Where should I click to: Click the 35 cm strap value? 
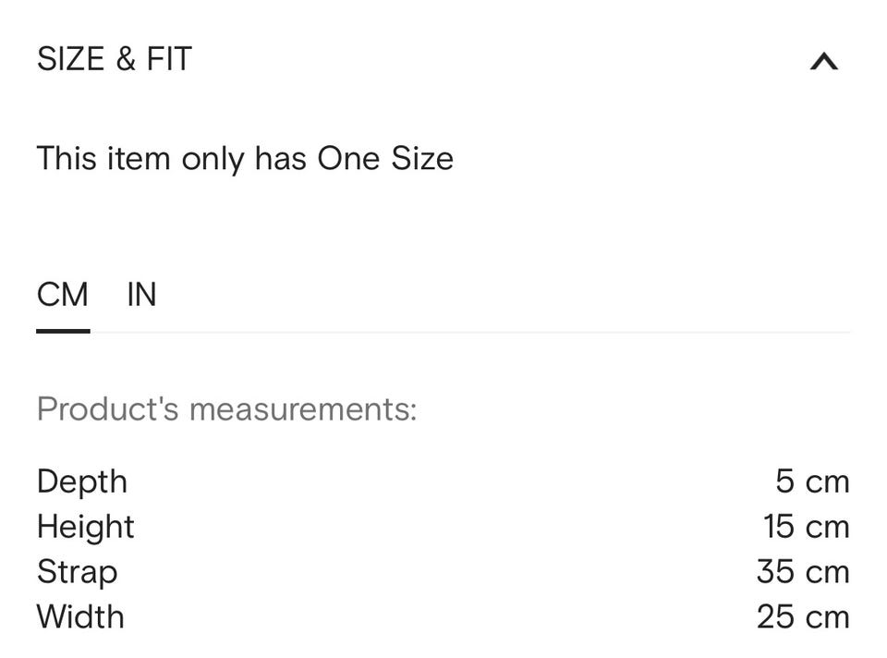pos(802,572)
